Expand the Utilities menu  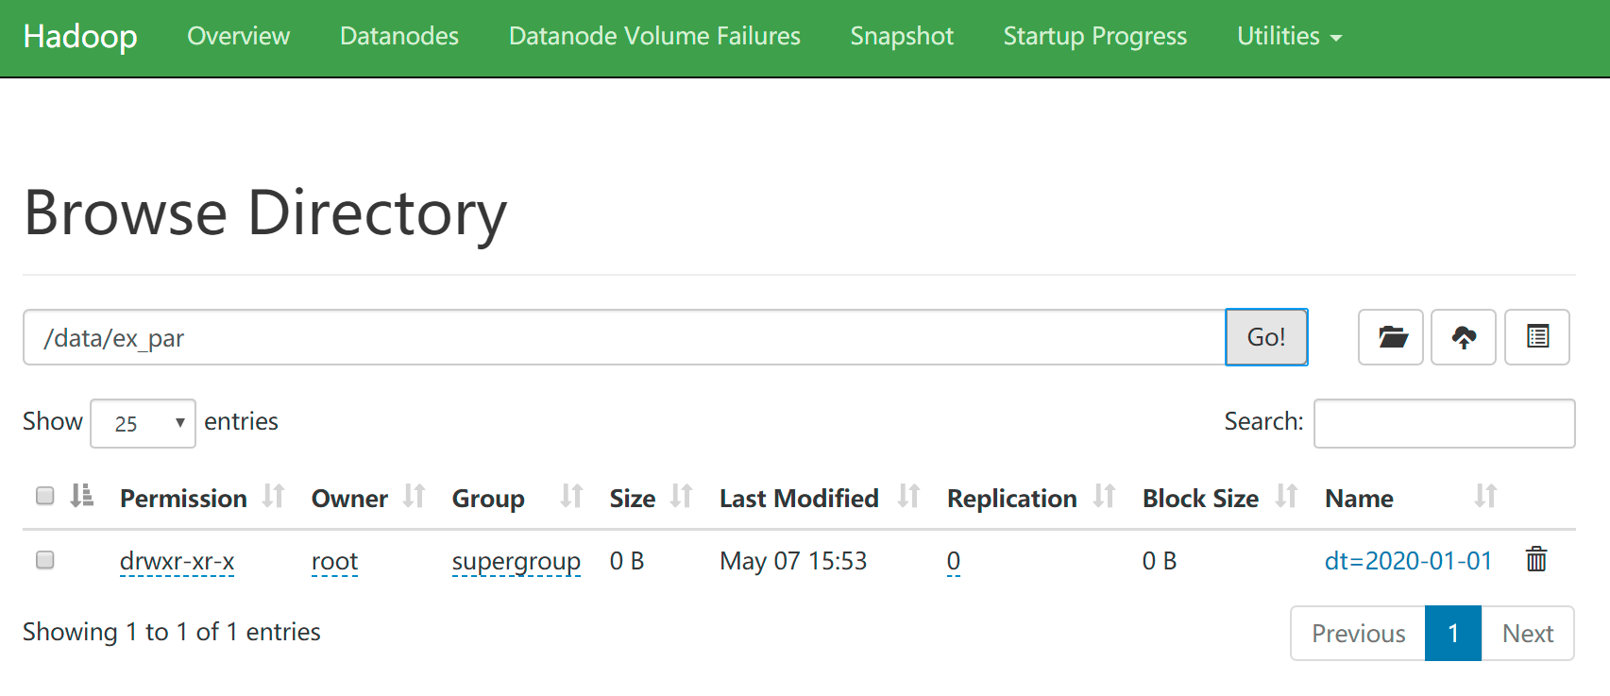(1289, 36)
